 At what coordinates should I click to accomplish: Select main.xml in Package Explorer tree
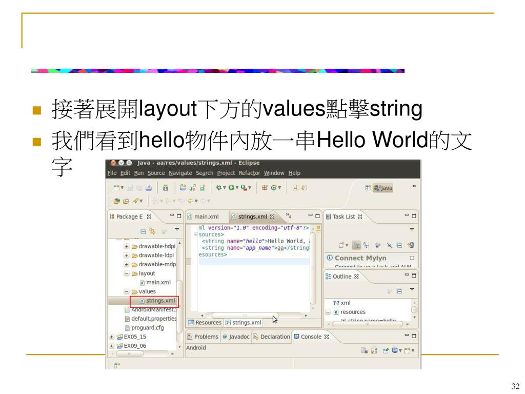click(x=155, y=283)
